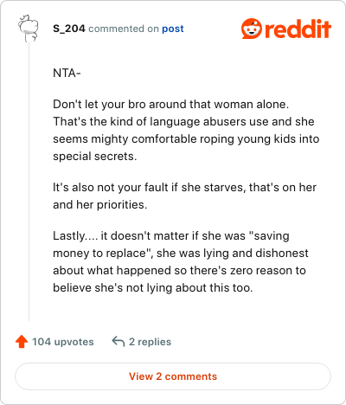The height and width of the screenshot is (405, 346).
Task: Click the reddit wordmark text
Action: pos(298,29)
